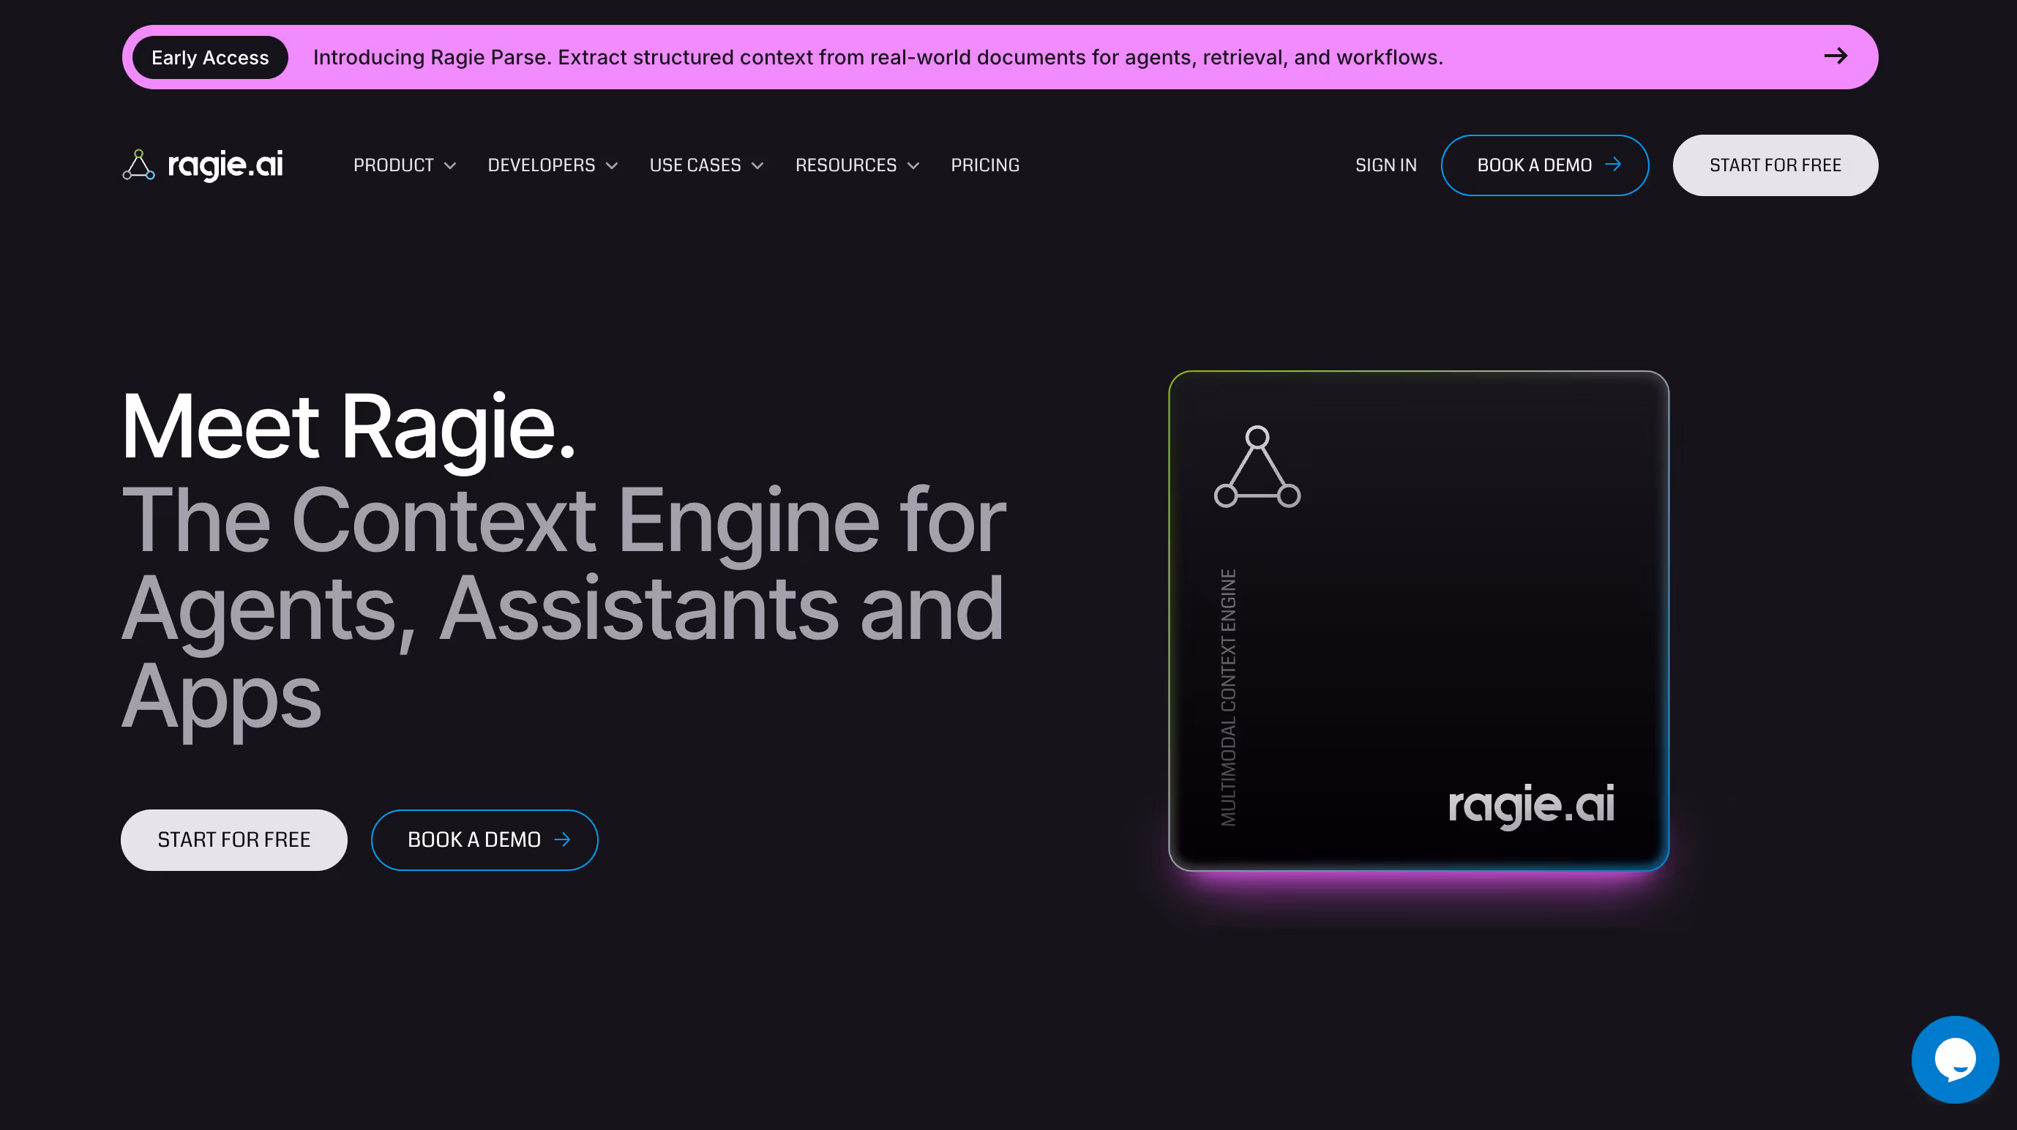Click the arrow inside header Book a Demo
2017x1130 pixels.
(x=1613, y=165)
